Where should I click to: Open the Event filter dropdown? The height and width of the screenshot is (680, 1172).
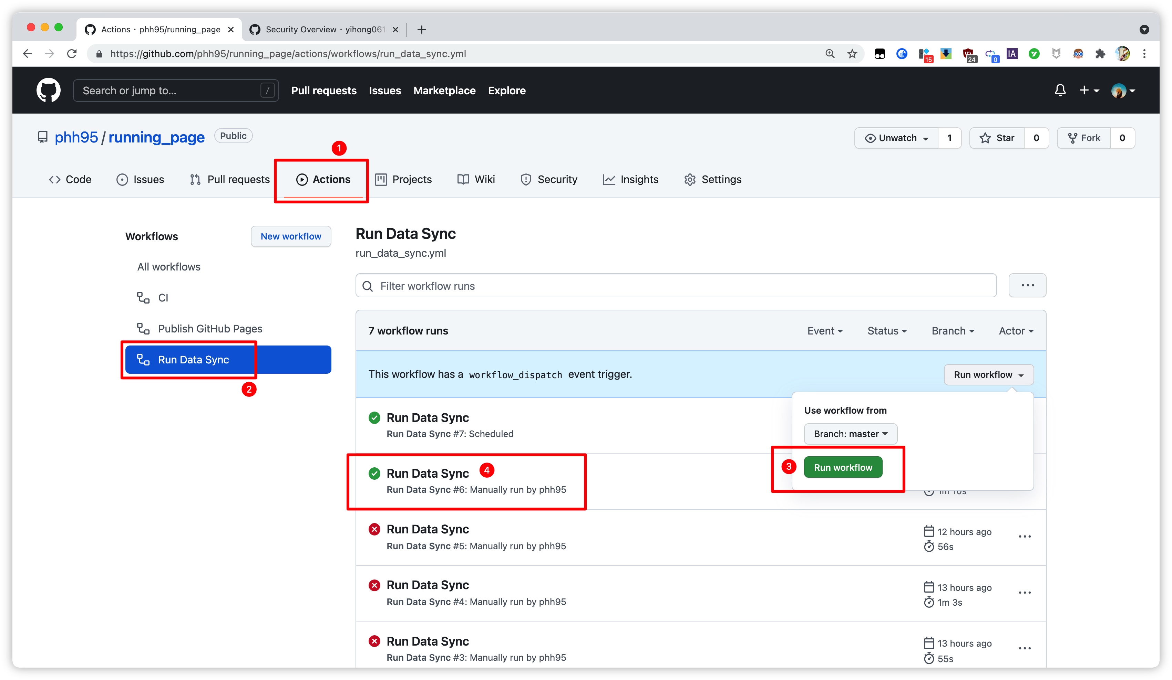coord(825,331)
